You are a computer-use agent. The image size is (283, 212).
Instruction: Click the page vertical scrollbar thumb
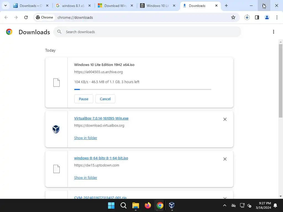click(x=281, y=81)
